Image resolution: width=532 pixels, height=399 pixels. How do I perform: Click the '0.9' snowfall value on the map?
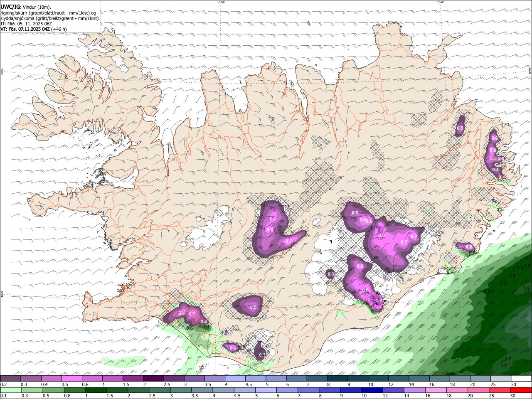tap(382, 236)
